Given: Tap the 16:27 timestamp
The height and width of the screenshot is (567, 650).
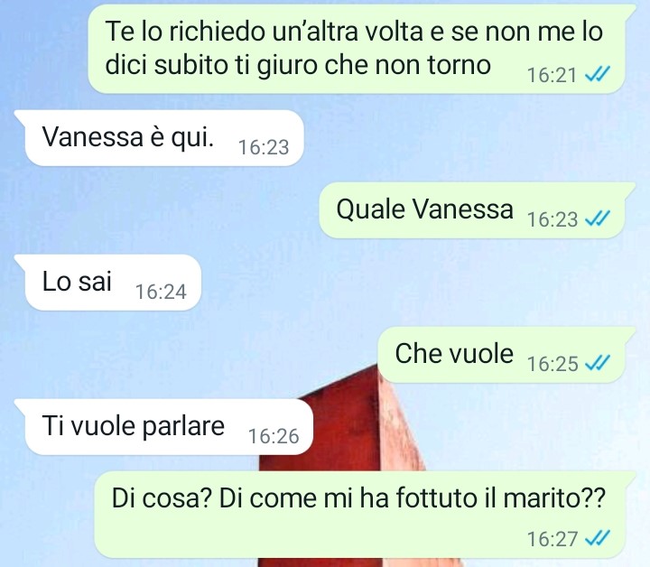Looking at the screenshot, I should [x=552, y=539].
